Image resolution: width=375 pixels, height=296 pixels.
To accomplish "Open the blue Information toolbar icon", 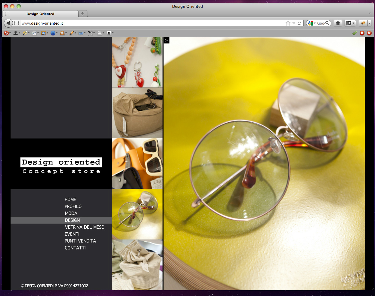I will 53,33.
